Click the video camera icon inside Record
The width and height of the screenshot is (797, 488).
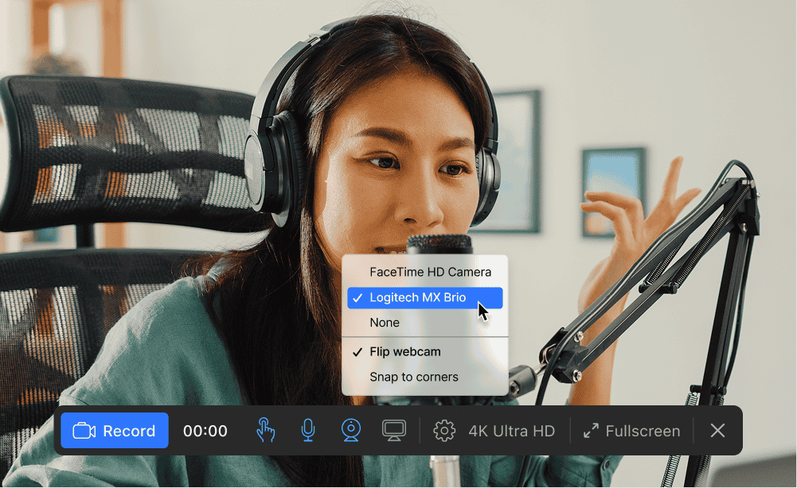tap(84, 431)
